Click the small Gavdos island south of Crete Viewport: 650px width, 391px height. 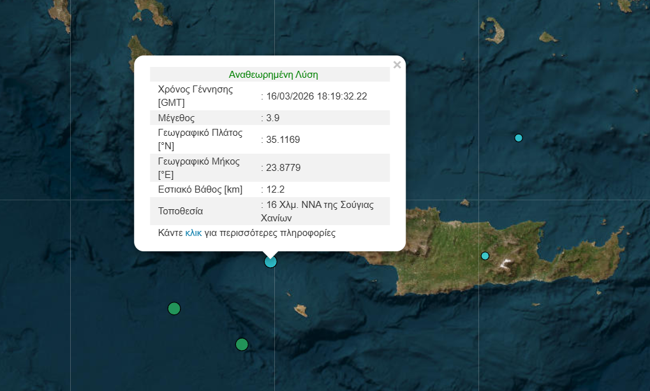click(300, 310)
